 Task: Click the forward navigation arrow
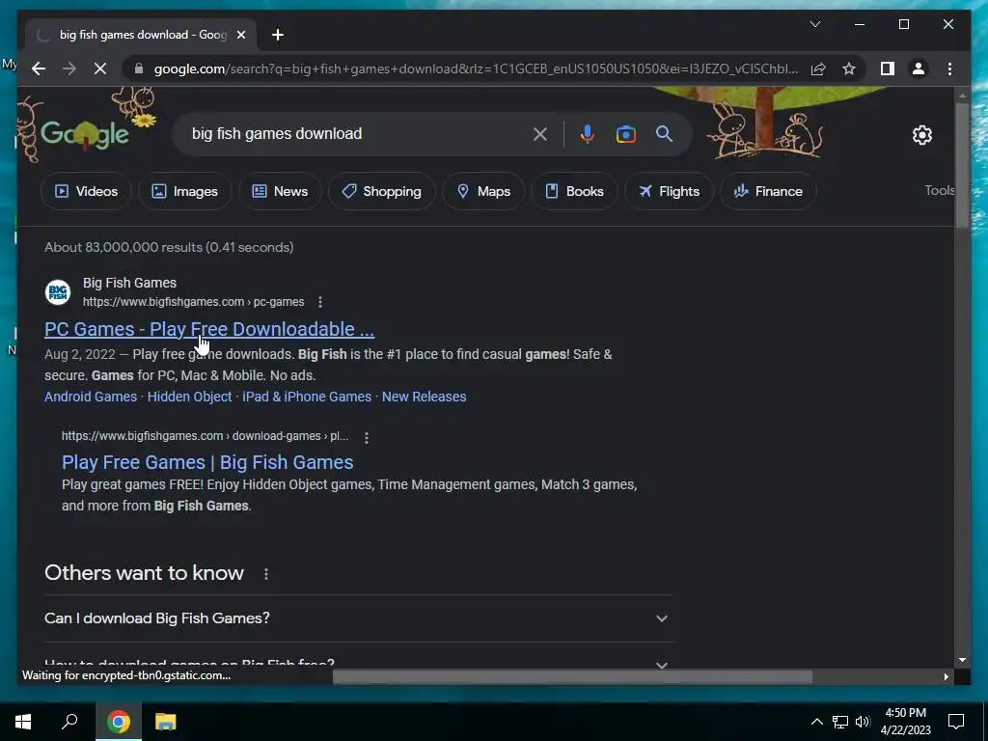tap(69, 69)
